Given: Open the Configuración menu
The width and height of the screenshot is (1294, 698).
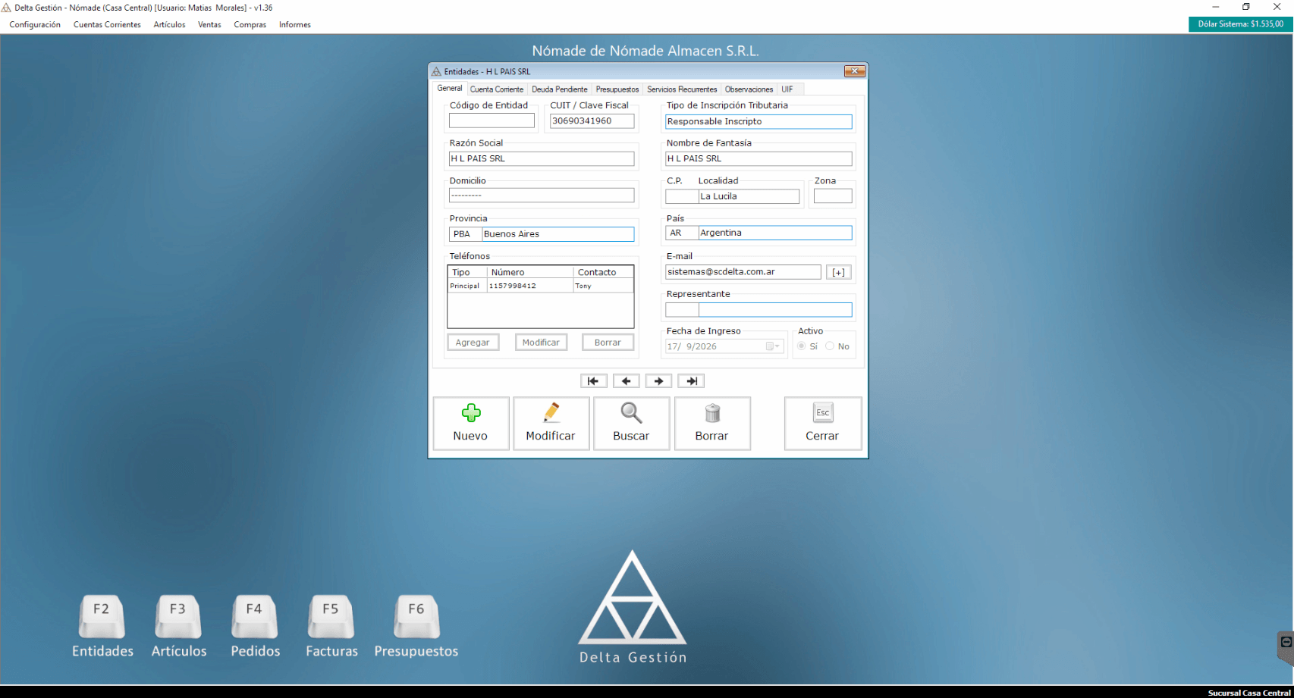Looking at the screenshot, I should [35, 24].
